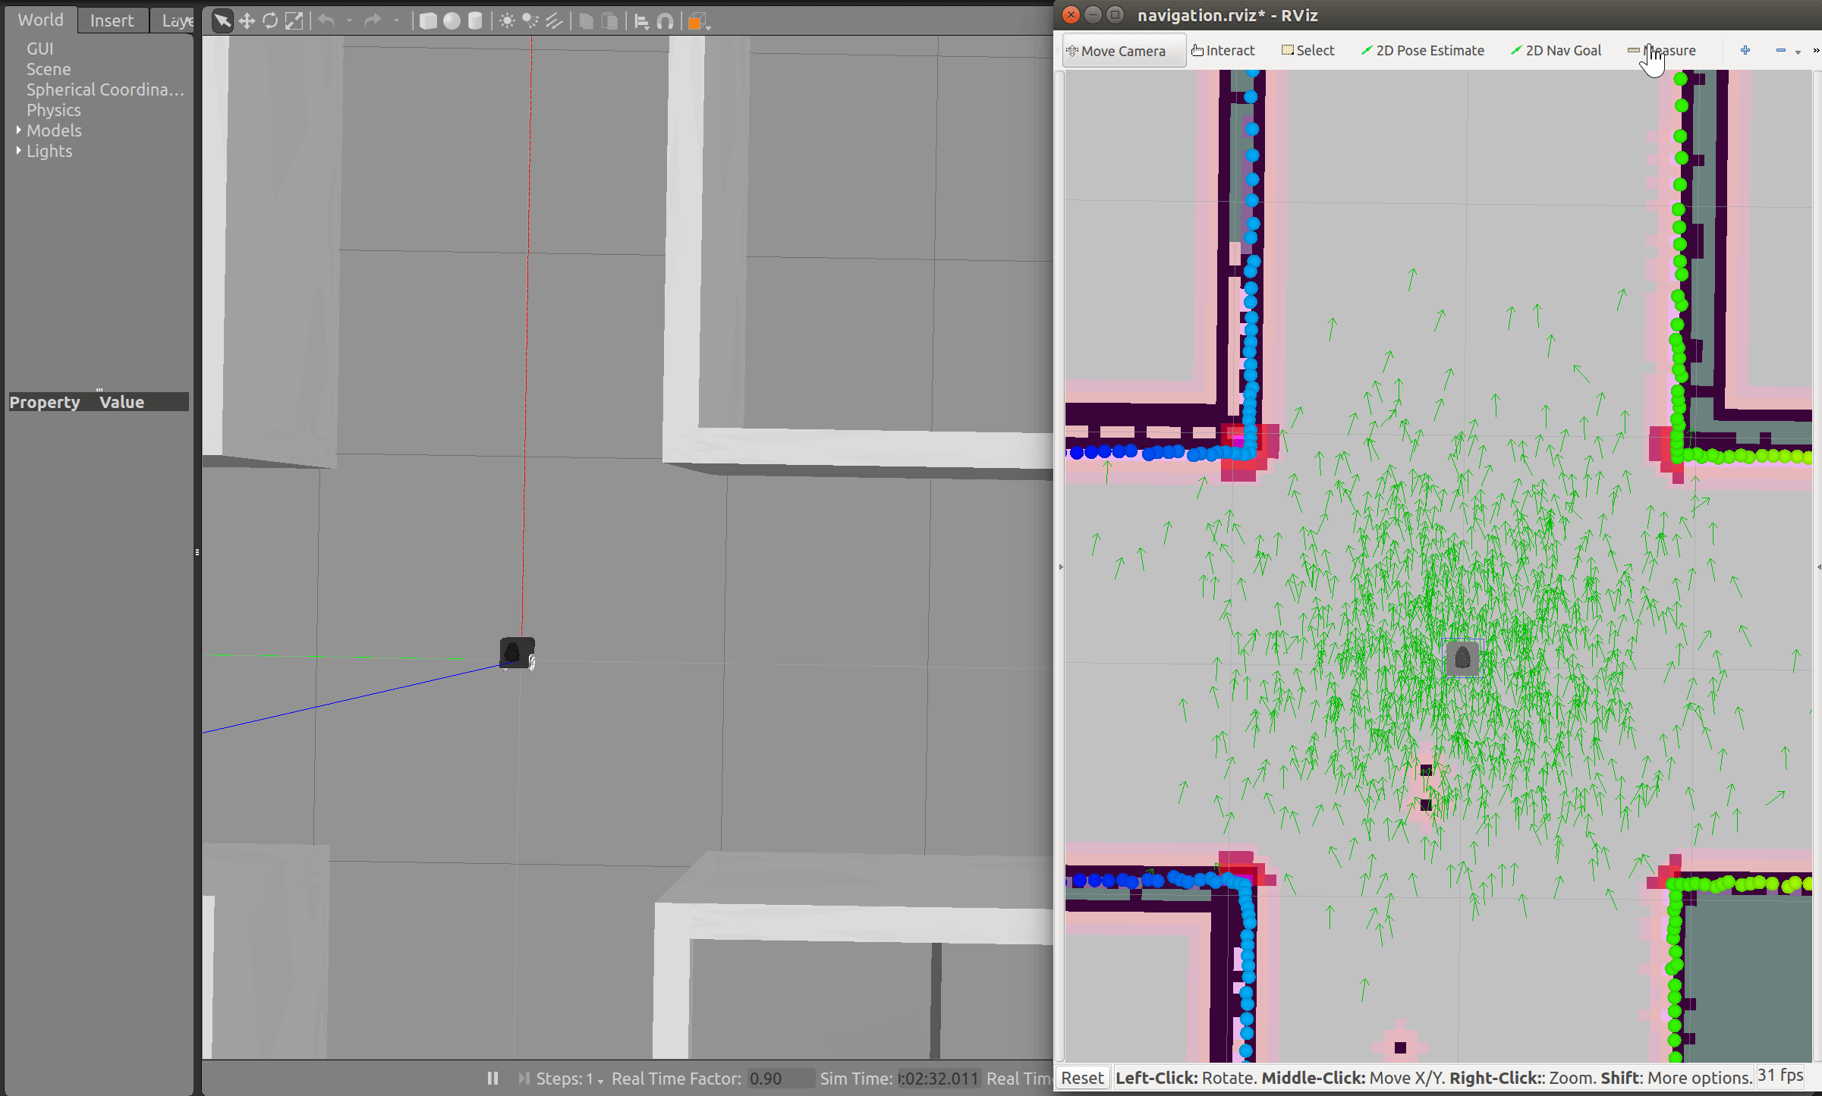Open the view angle dropdown
Viewport: 1822px width, 1096px height.
click(697, 21)
